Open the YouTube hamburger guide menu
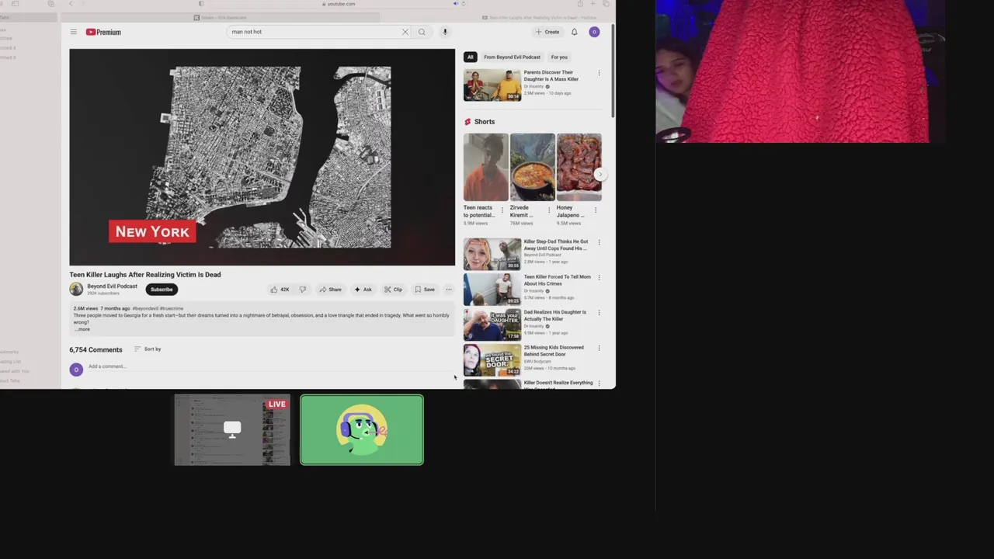Screen dimensions: 994x559 (73, 32)
